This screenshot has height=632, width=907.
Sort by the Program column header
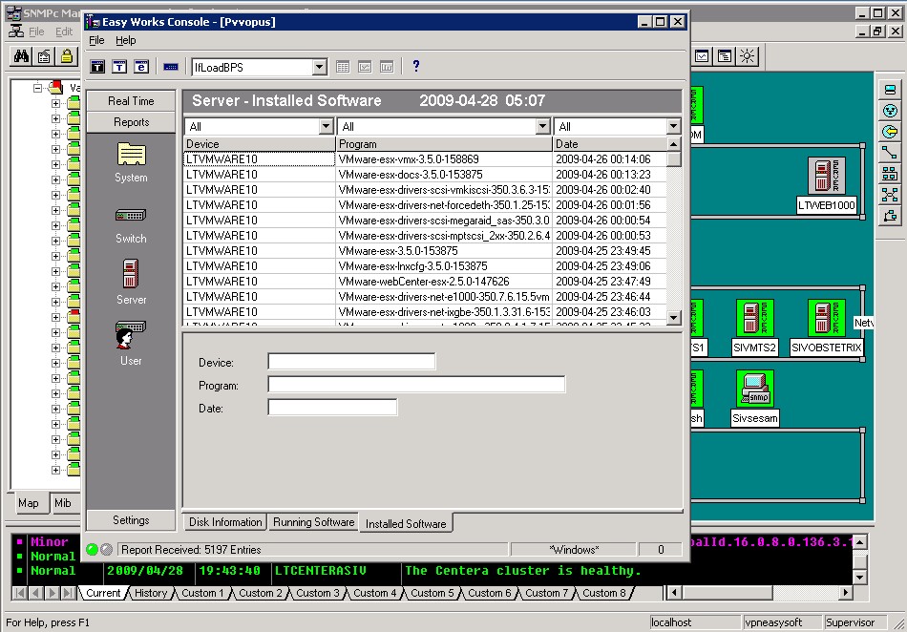pyautogui.click(x=444, y=144)
